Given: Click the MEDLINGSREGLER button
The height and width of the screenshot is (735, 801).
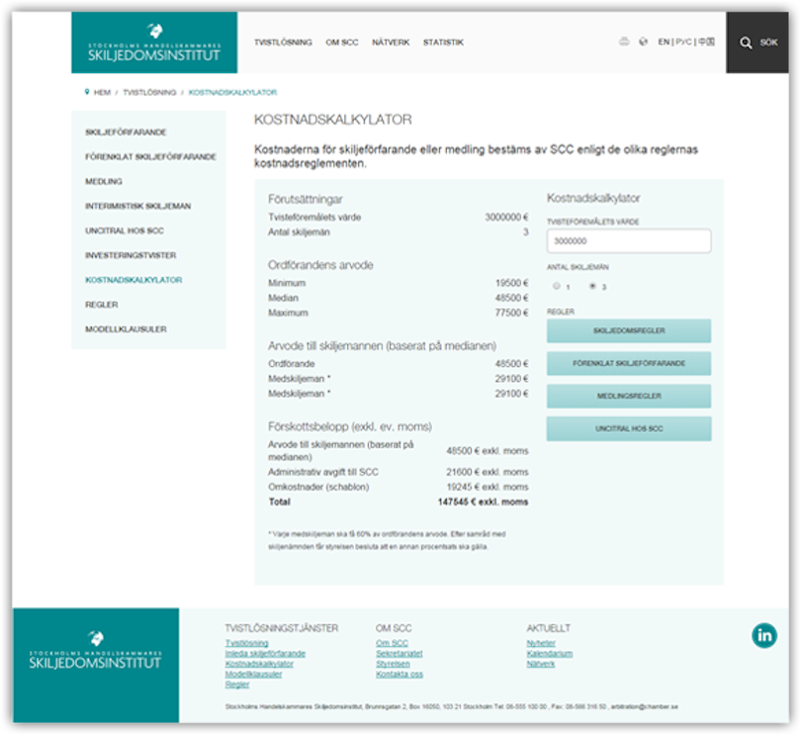Looking at the screenshot, I should tap(628, 396).
